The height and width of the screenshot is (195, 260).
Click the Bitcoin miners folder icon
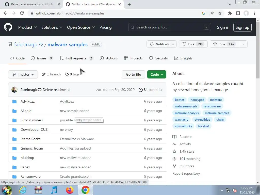point(14,120)
